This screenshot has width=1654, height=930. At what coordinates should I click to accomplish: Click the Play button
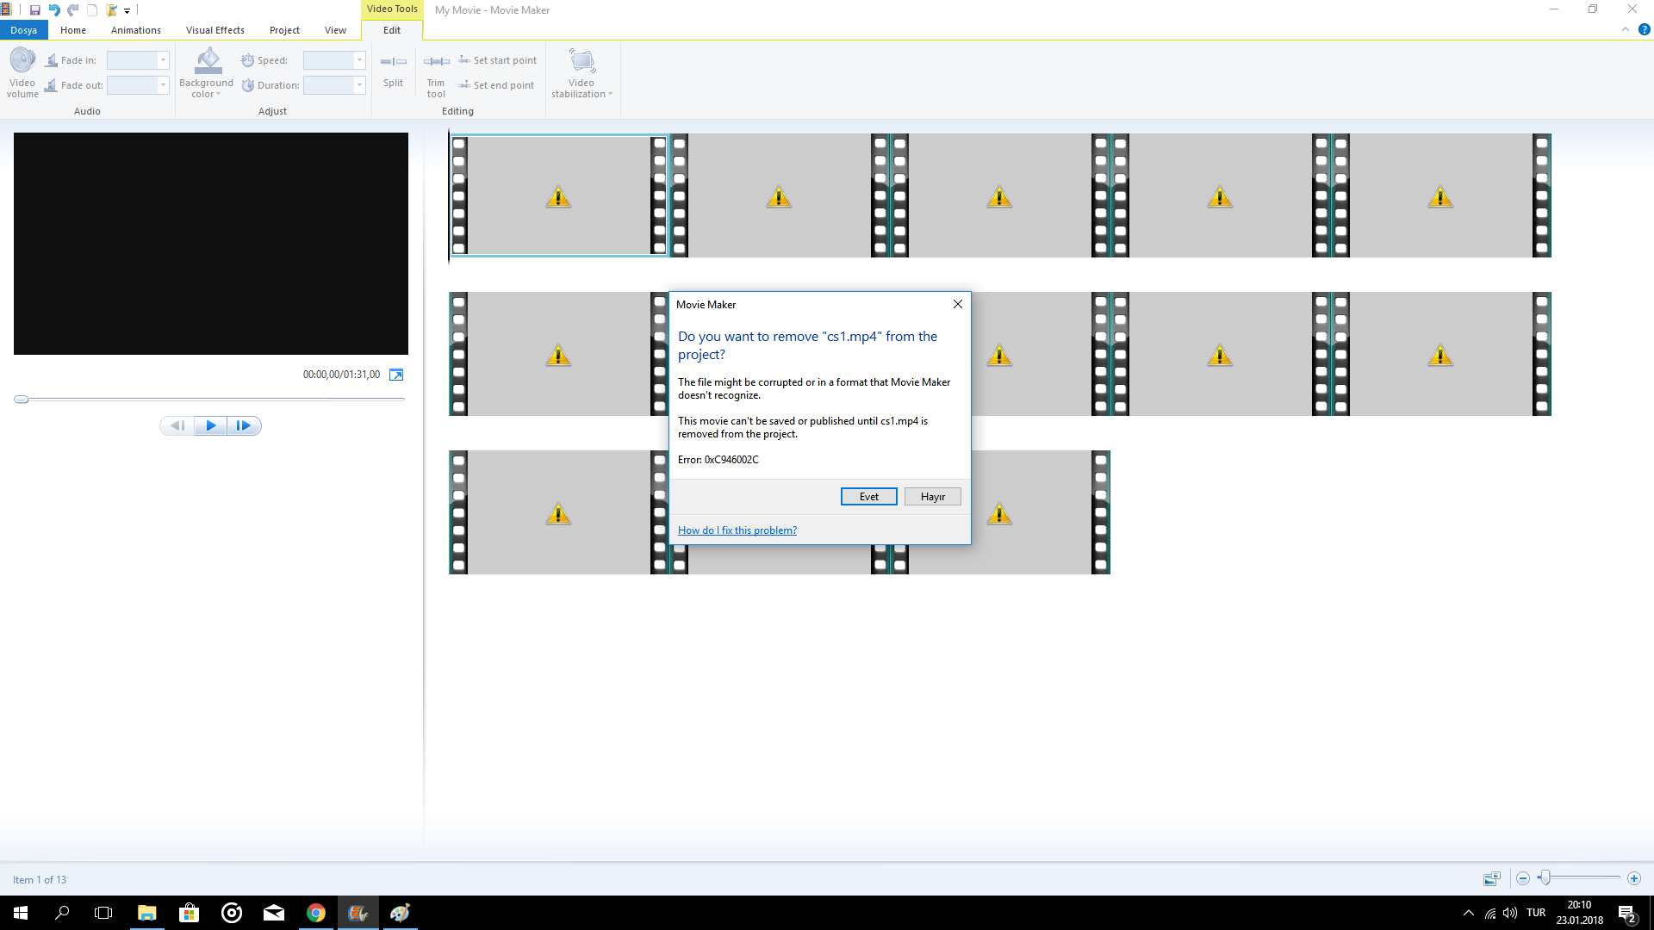point(211,425)
